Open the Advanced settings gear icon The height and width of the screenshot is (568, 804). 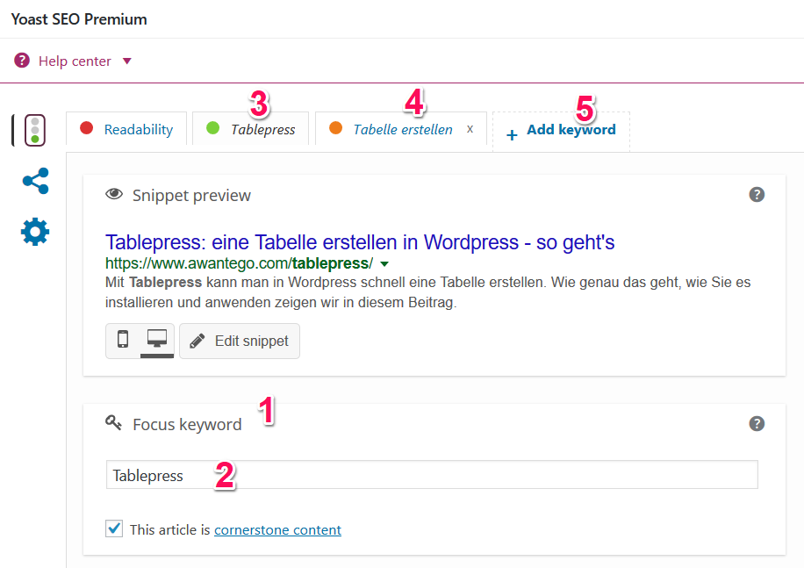35,232
